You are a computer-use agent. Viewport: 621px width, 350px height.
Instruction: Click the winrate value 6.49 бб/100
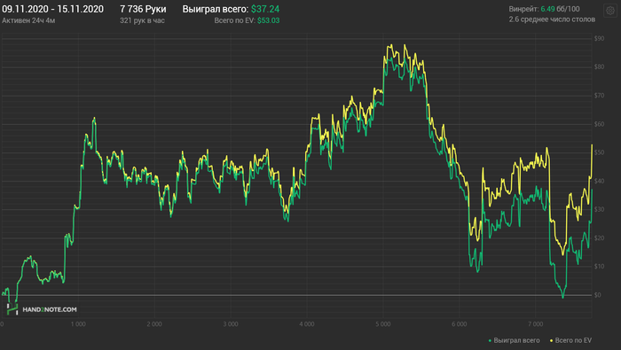point(560,9)
